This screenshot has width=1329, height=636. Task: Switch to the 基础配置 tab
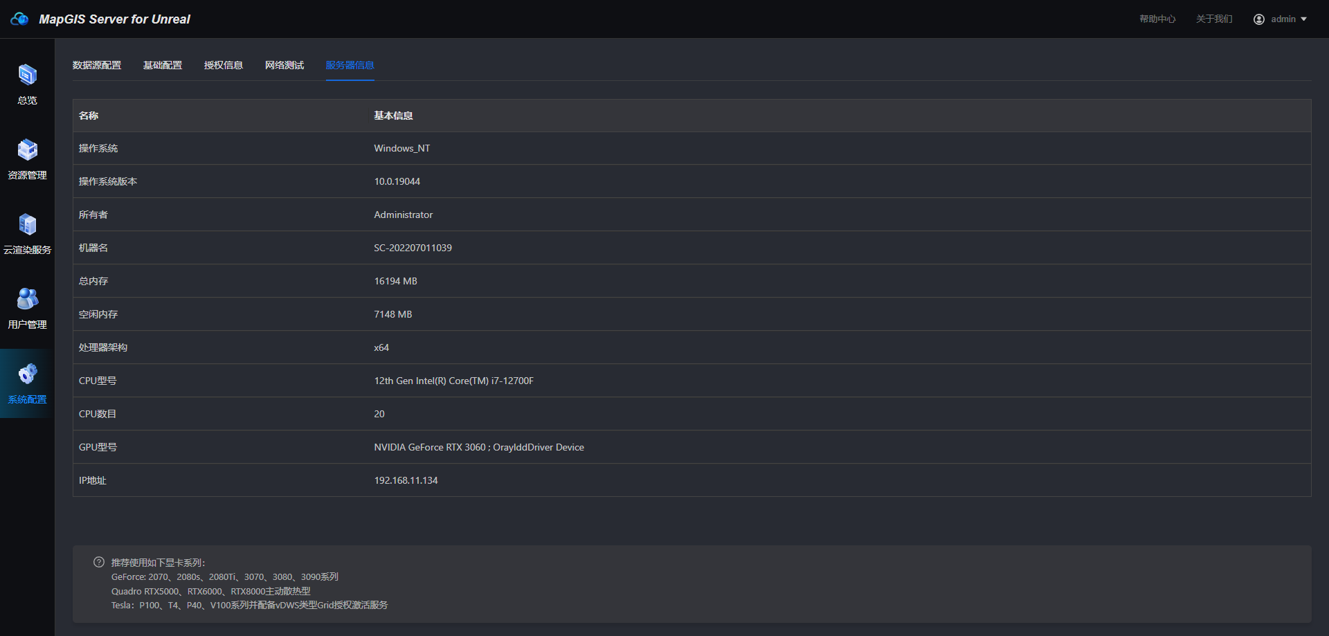pyautogui.click(x=163, y=65)
